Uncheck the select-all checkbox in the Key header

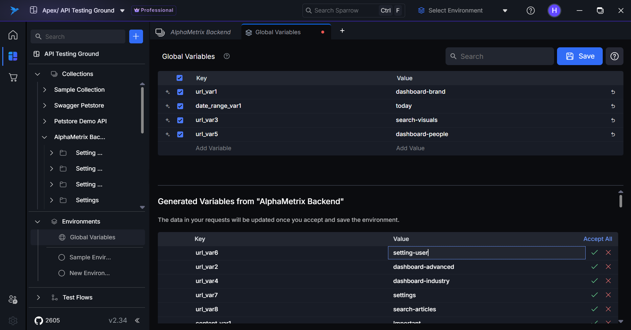(x=180, y=78)
